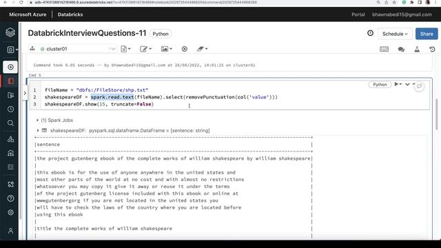Open the Recents clock icon in sidebar

point(11,109)
